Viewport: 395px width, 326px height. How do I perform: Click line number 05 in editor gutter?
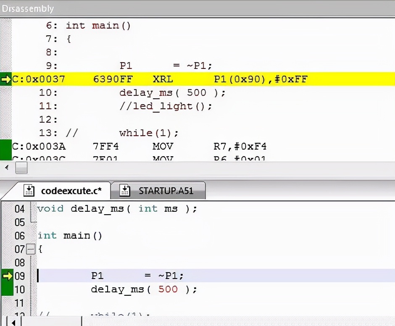20,223
